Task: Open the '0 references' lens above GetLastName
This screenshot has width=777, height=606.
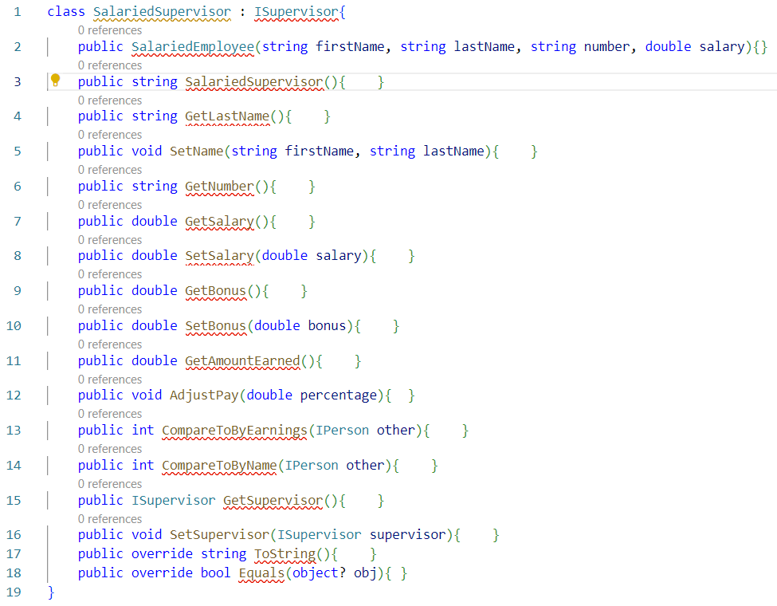Action: (109, 100)
